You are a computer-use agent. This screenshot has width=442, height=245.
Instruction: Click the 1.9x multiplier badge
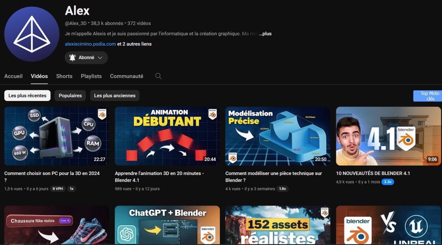pyautogui.click(x=283, y=189)
